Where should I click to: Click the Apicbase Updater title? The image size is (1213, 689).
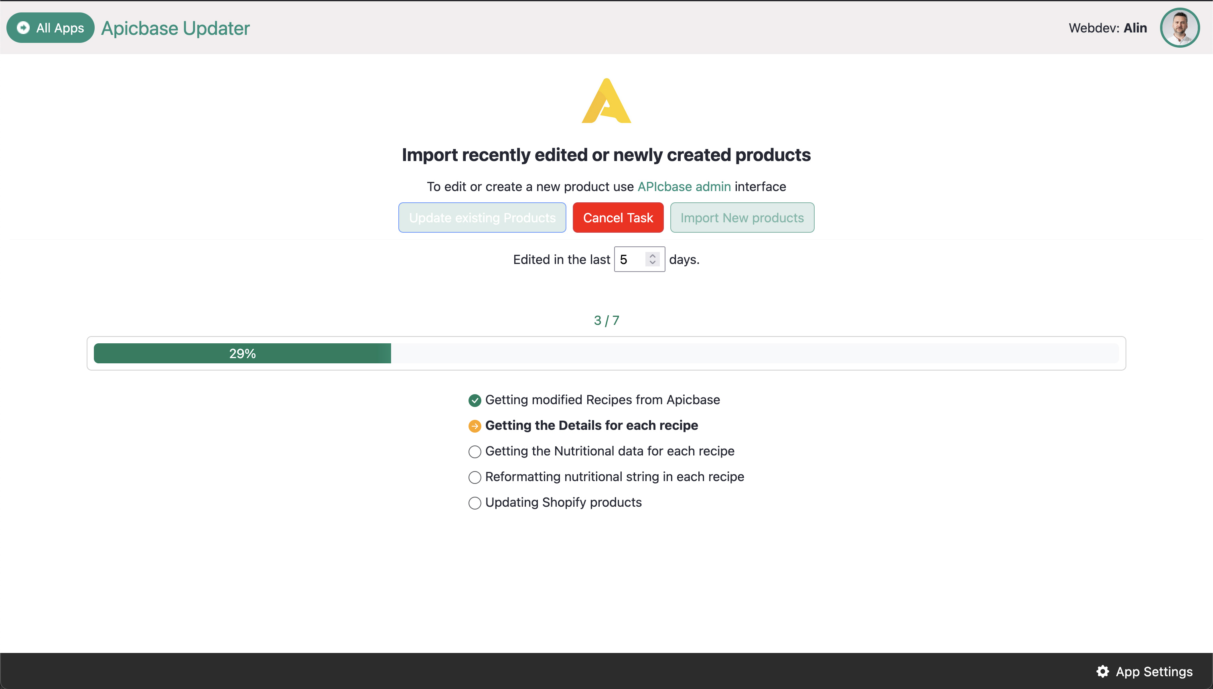click(x=175, y=28)
